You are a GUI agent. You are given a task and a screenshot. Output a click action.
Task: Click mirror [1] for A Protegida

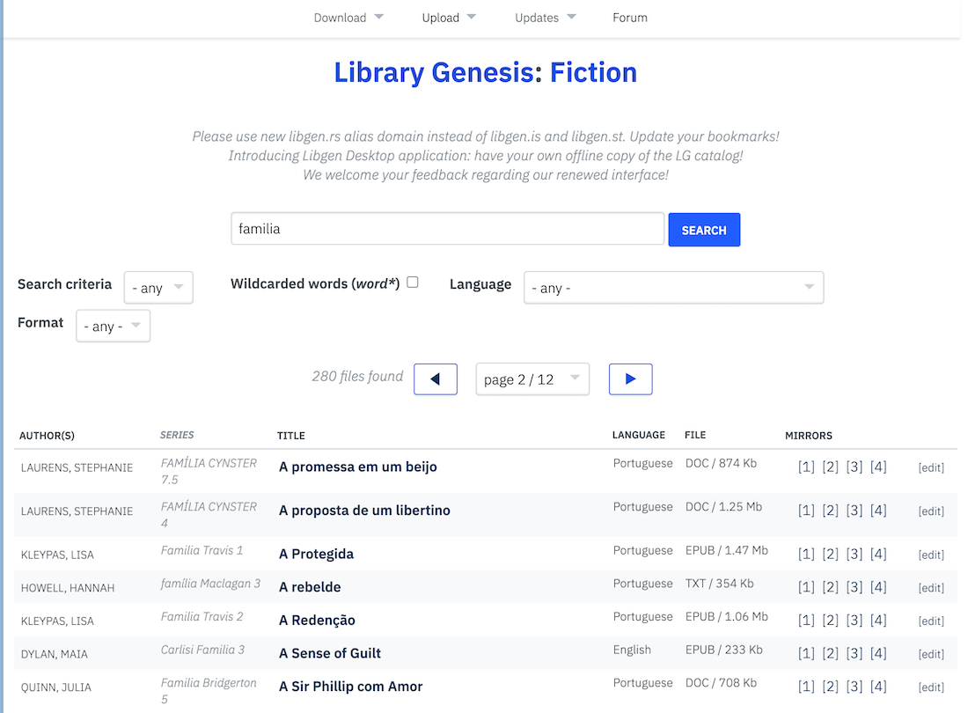(806, 553)
